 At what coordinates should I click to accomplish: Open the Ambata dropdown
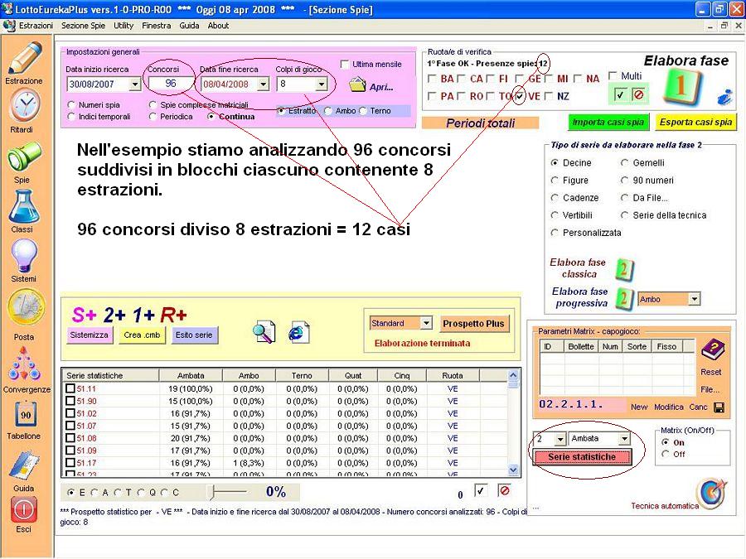click(624, 439)
